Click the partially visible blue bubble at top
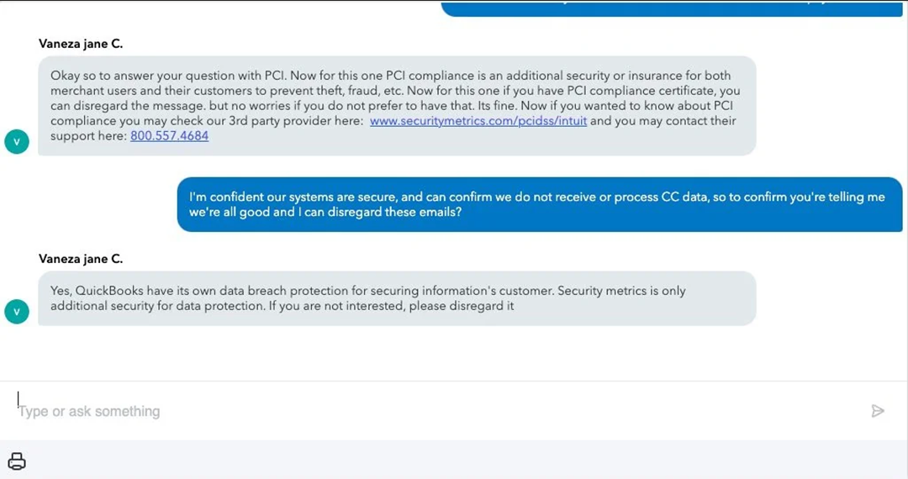 click(x=673, y=8)
